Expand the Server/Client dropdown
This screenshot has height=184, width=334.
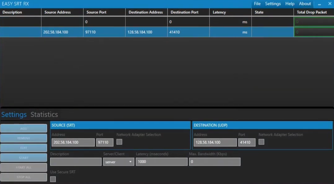(x=118, y=162)
